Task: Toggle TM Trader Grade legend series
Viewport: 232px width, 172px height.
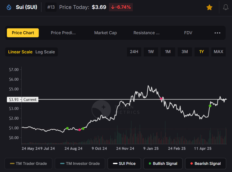Action: coord(28,164)
